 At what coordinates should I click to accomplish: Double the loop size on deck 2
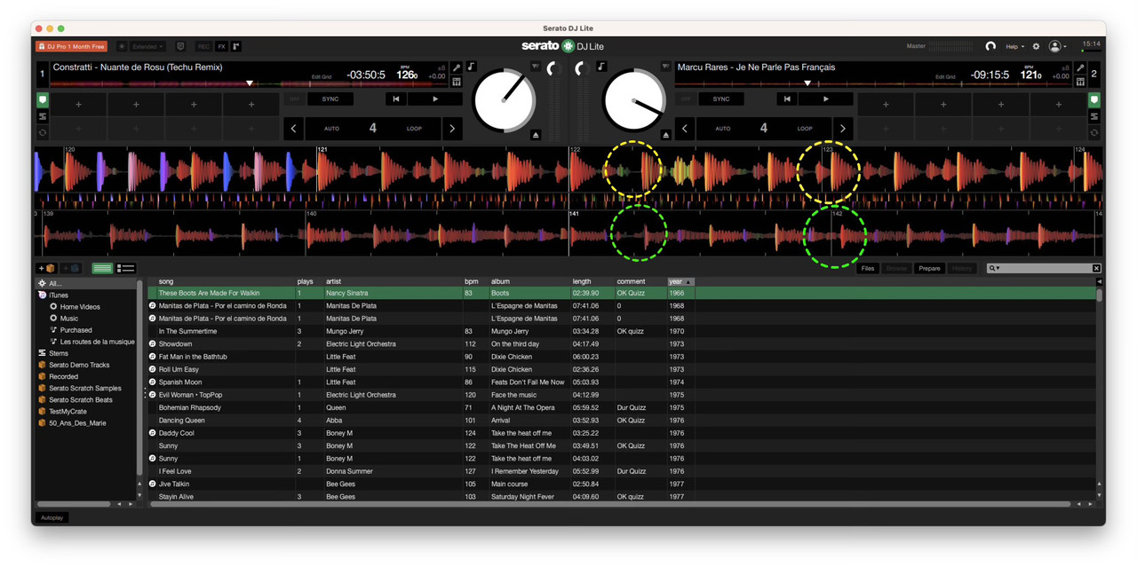click(x=843, y=129)
